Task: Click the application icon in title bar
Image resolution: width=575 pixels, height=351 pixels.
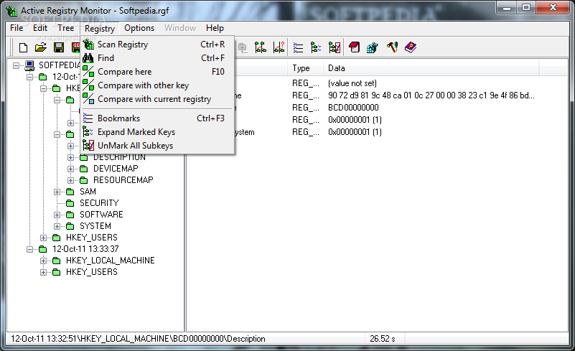Action: [11, 11]
